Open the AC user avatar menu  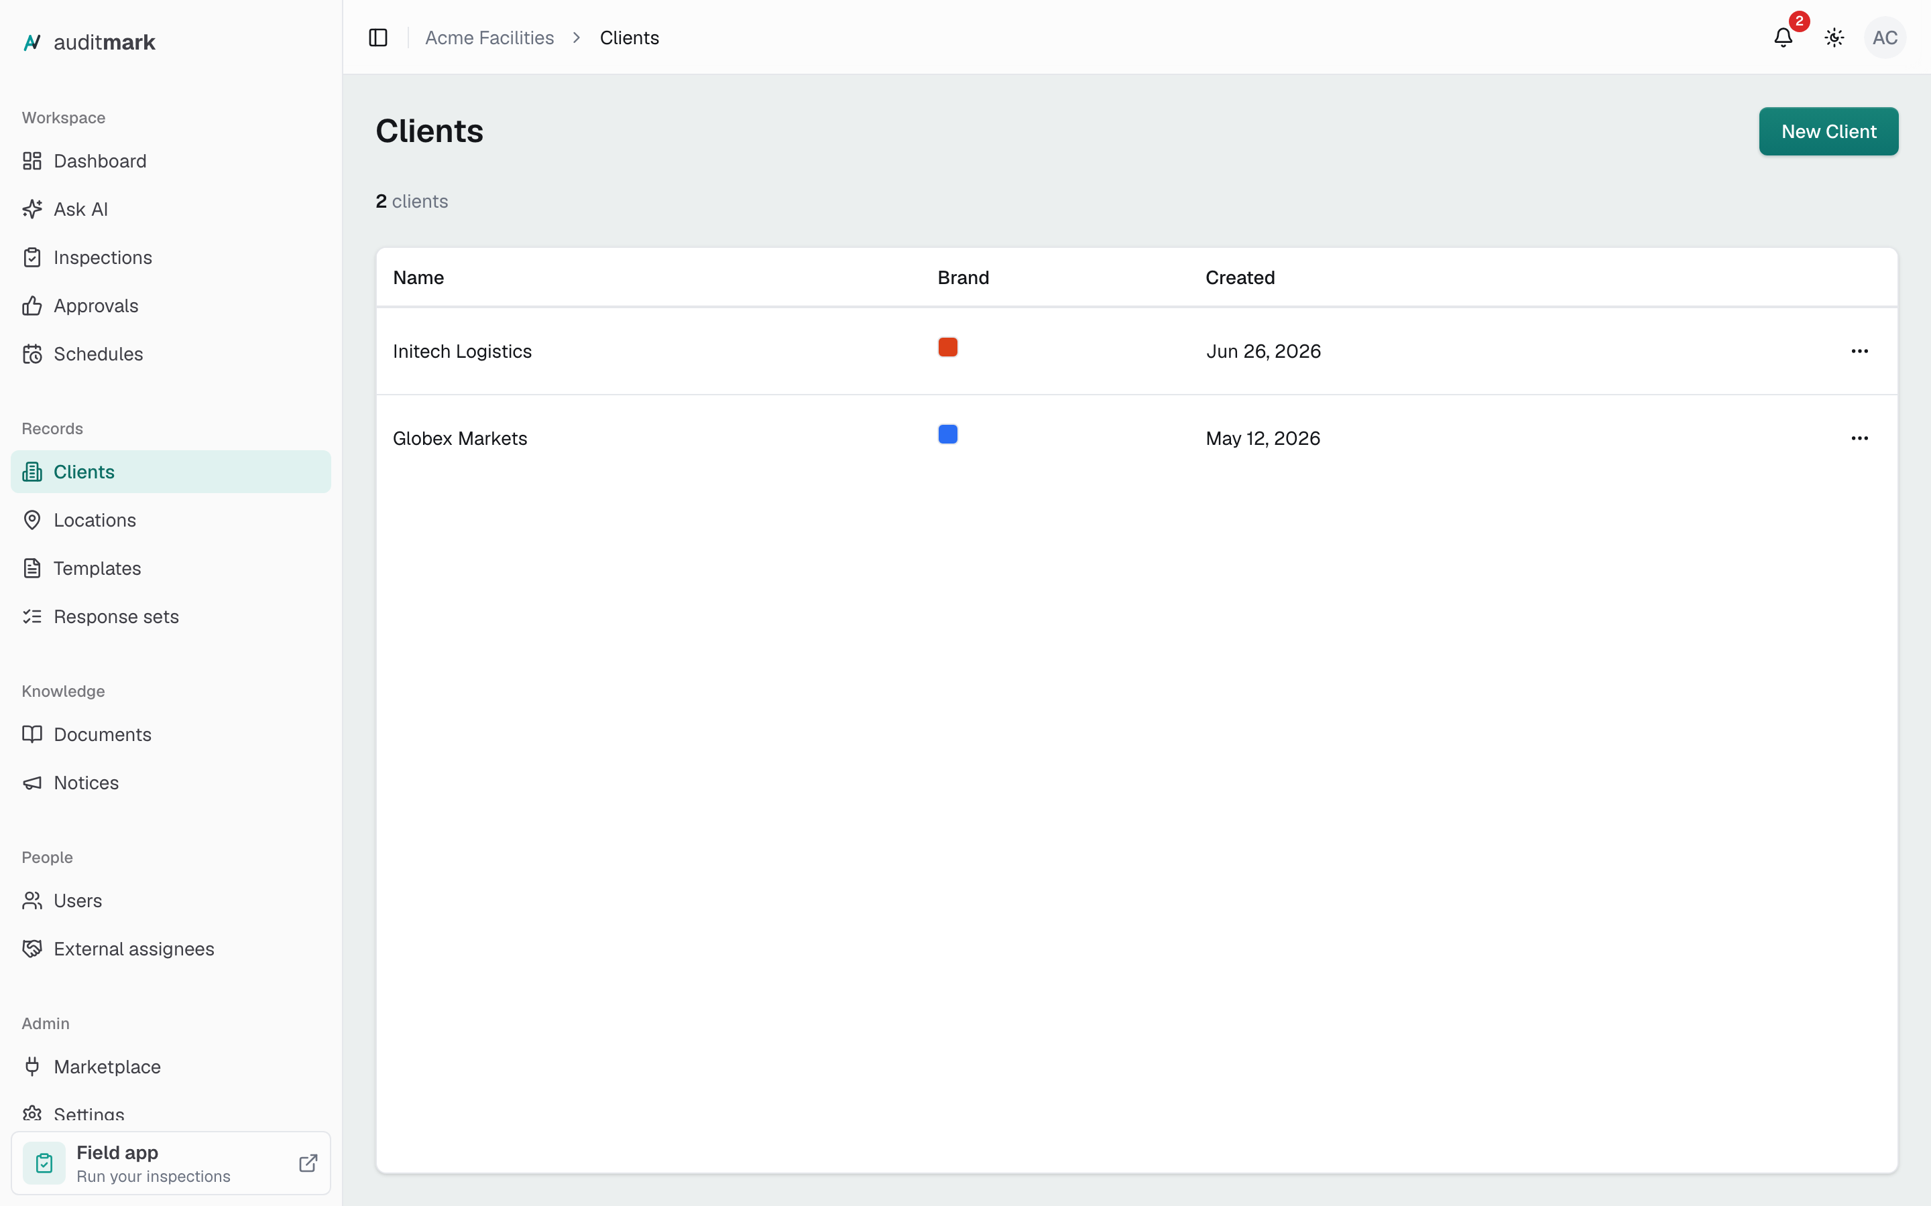click(1885, 38)
